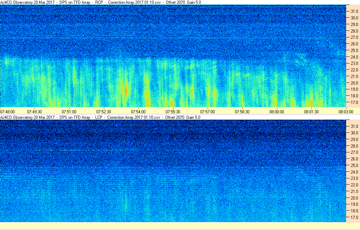The height and width of the screenshot is (230, 360).
Task: Click the 27.0 frequency label on RCP plot
Action: click(x=354, y=37)
